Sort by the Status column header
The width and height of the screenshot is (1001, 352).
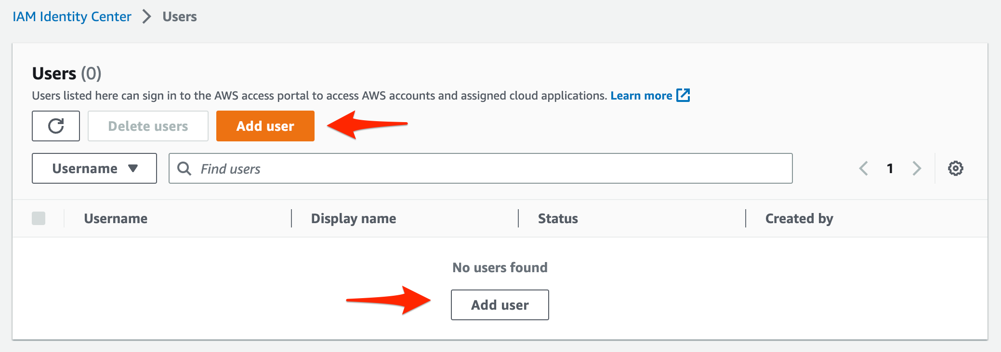click(558, 218)
